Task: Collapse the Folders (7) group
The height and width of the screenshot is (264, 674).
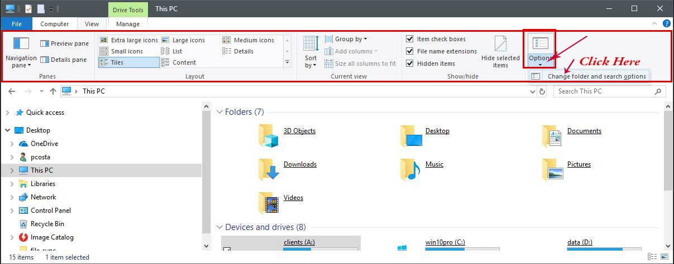Action: pos(219,112)
